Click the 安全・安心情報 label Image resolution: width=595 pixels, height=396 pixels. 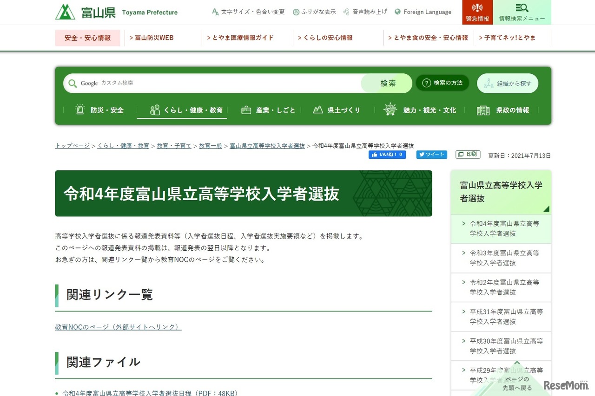(88, 38)
